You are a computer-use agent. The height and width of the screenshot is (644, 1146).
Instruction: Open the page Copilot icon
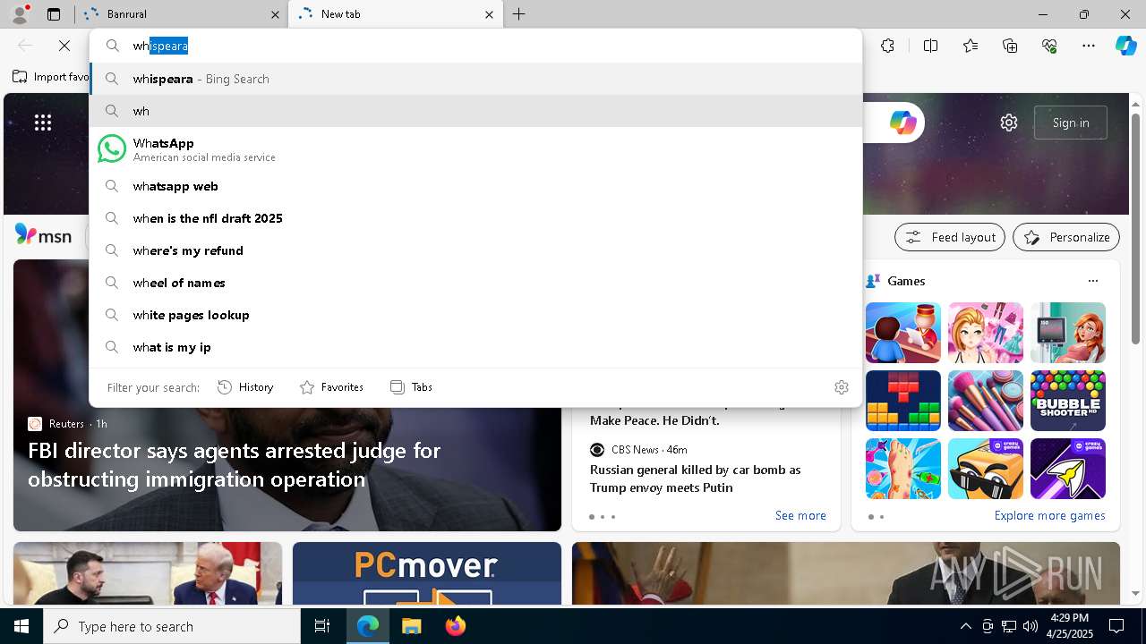[x=902, y=123]
